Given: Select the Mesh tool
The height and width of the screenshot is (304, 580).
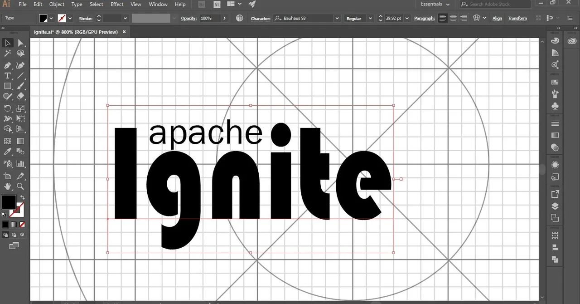Looking at the screenshot, I should [x=8, y=141].
